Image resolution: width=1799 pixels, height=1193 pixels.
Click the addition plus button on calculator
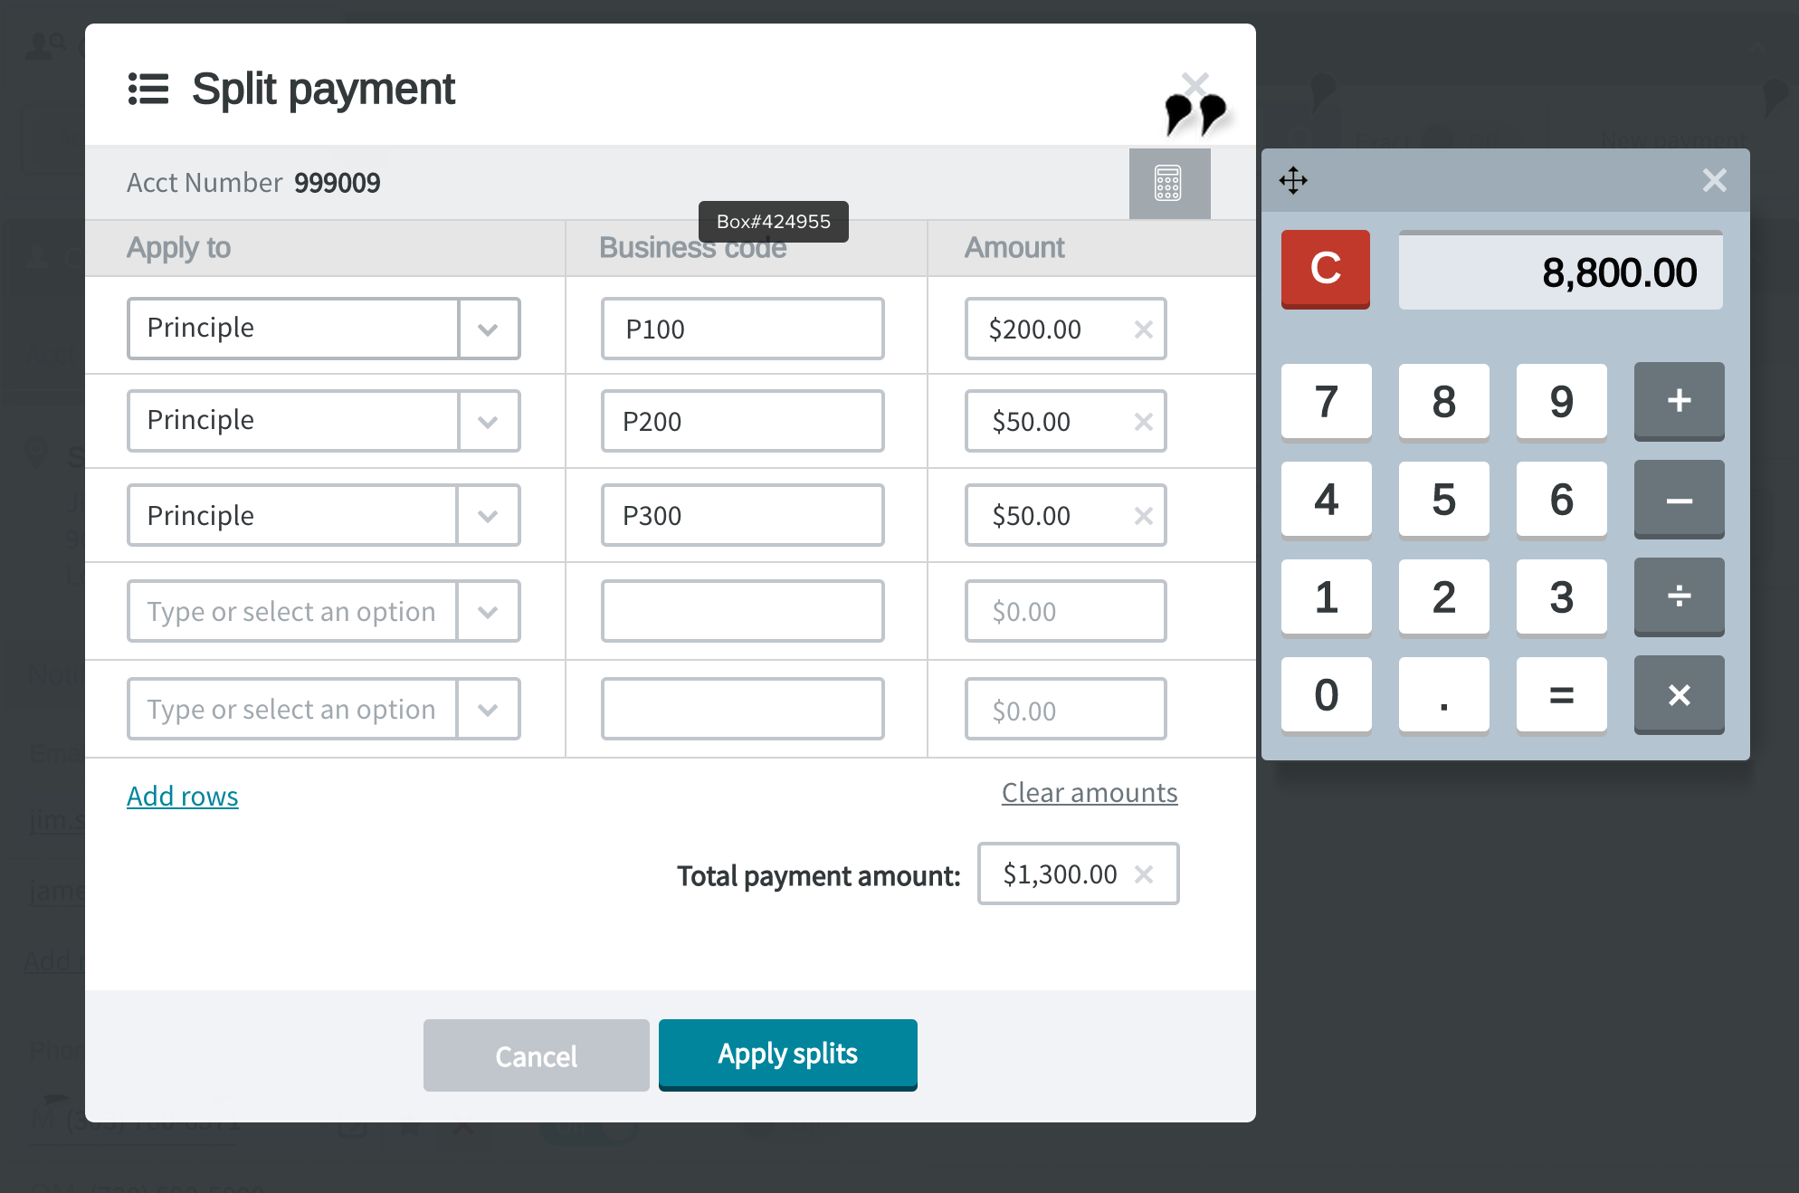[x=1678, y=401]
